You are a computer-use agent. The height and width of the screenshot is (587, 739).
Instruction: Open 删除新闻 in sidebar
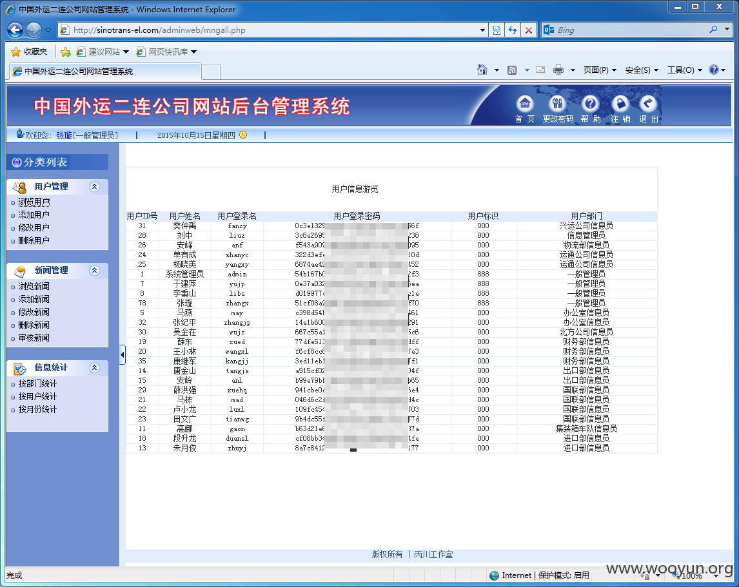click(34, 325)
